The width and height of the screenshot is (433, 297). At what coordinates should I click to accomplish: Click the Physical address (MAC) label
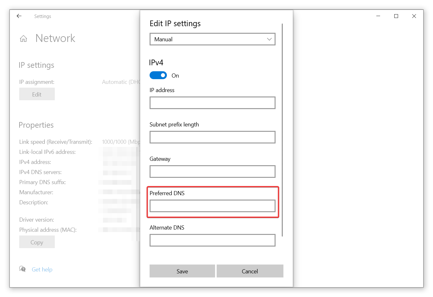click(x=48, y=230)
